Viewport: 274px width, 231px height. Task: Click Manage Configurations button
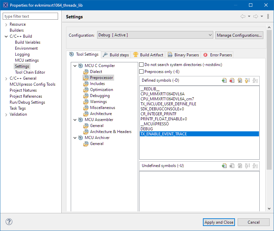click(239, 35)
